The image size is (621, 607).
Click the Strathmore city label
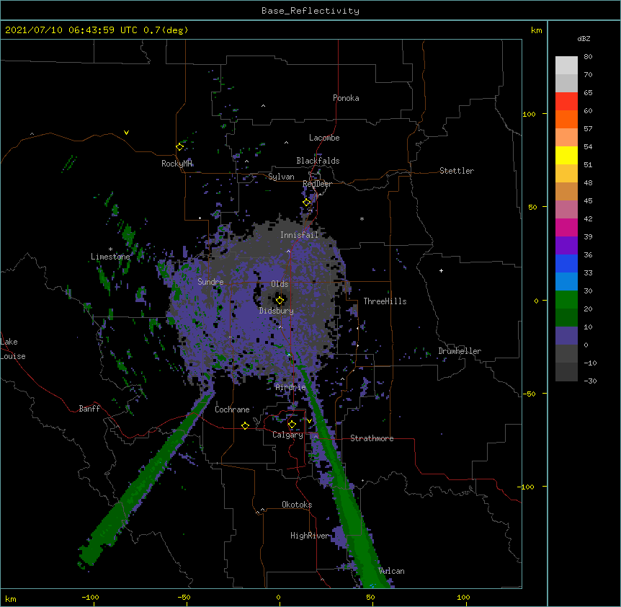click(x=372, y=438)
